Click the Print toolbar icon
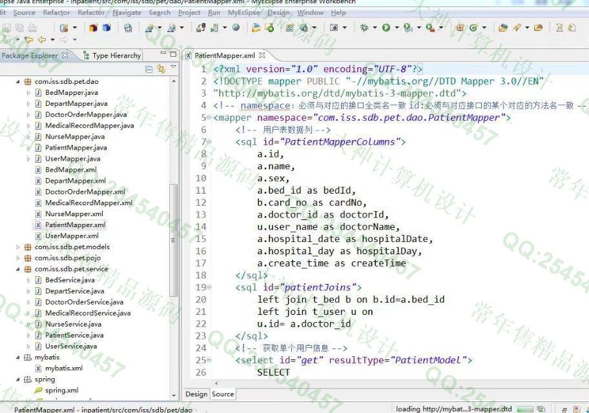The image size is (589, 413). [33, 27]
